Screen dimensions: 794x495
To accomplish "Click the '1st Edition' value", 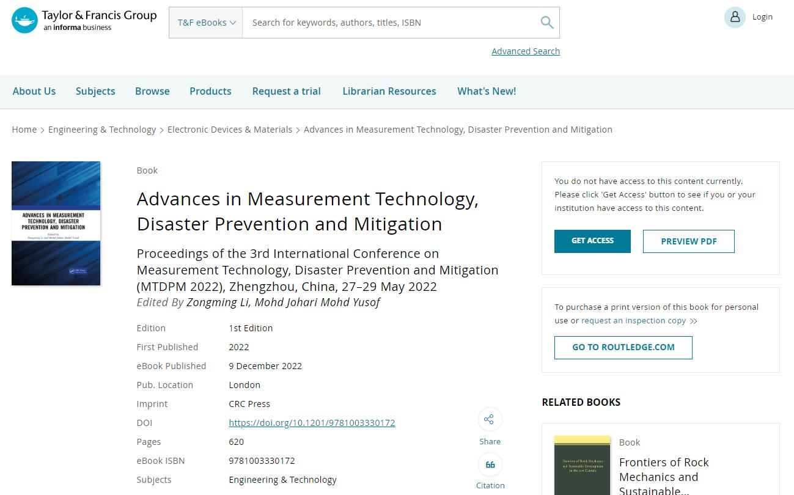I will (x=251, y=328).
